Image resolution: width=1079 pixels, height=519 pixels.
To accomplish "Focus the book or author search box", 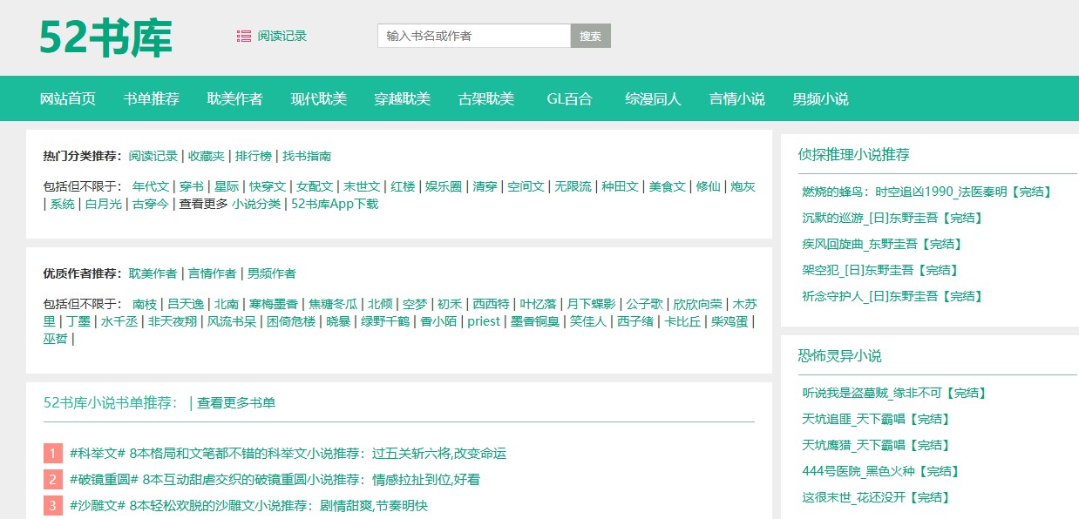I will (x=473, y=36).
